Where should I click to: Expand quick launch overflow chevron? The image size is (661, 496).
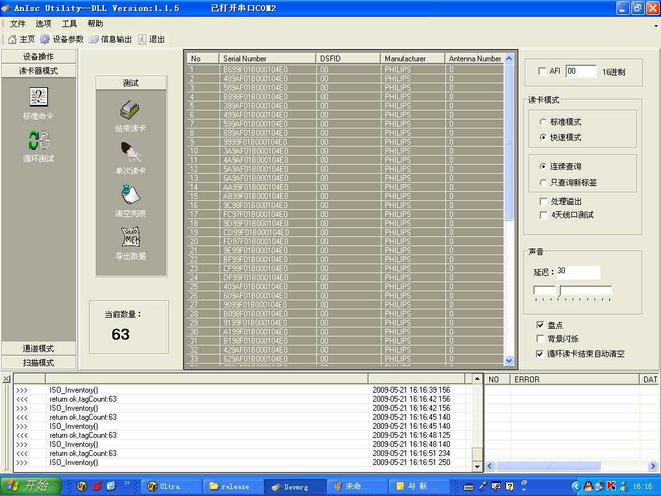pyautogui.click(x=127, y=483)
